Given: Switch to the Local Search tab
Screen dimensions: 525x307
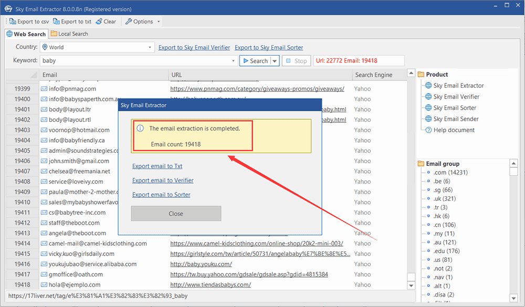Looking at the screenshot, I should [x=69, y=34].
